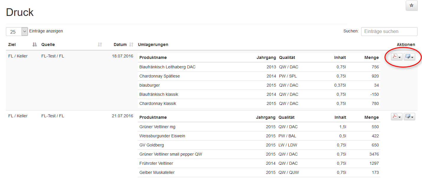Click the Weissburgunder Eiswein product row
422x178 pixels.
click(x=162, y=136)
